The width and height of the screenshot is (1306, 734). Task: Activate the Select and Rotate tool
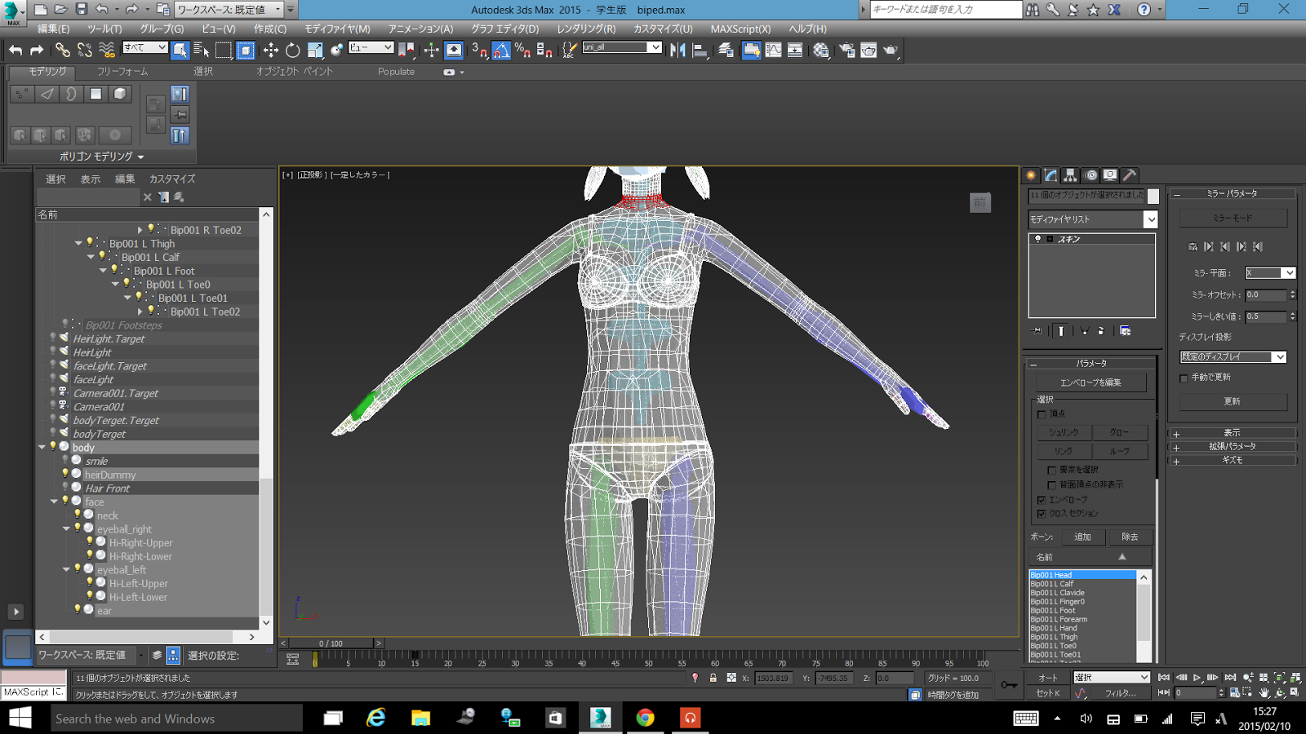click(292, 50)
